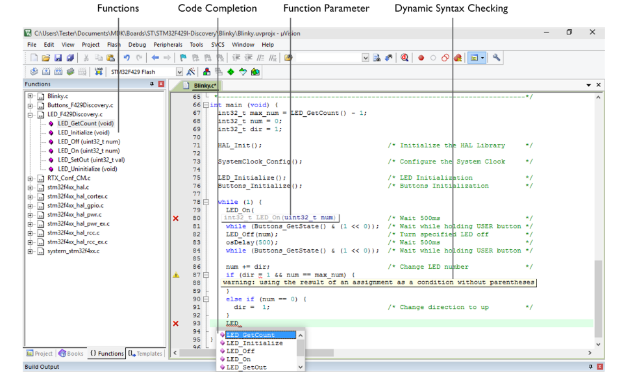Collapse the main function code fold
This screenshot has height=372, width=622.
coord(206,105)
